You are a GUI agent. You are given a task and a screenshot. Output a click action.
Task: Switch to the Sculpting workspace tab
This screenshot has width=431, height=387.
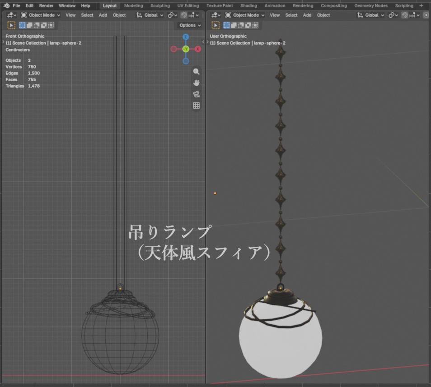pyautogui.click(x=160, y=5)
